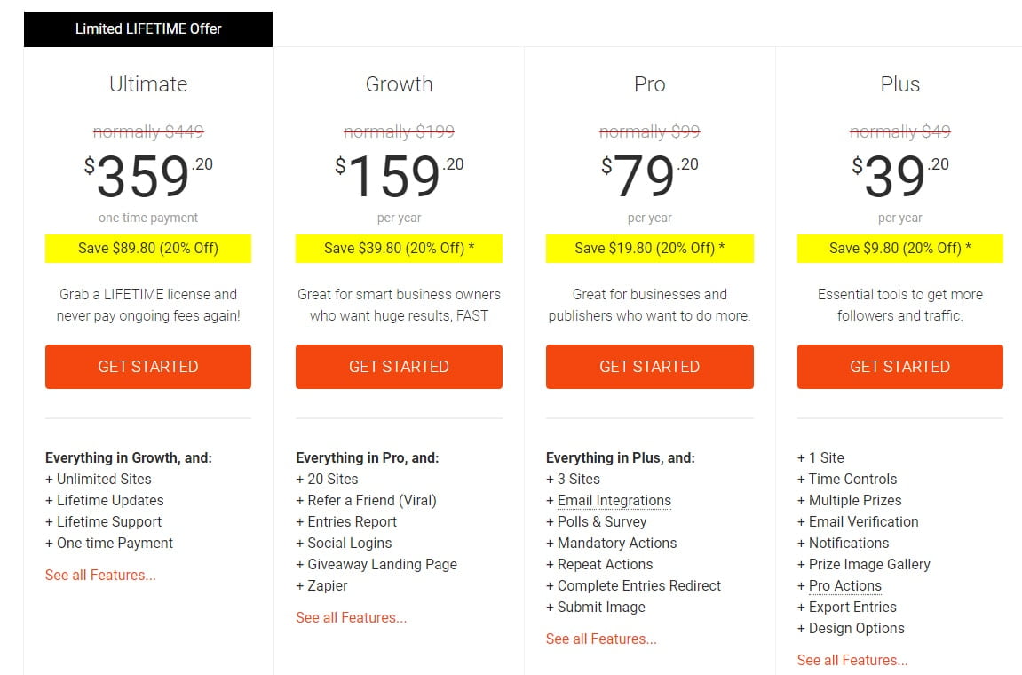
Task: Click GET STARTED under the Plus plan
Action: point(899,366)
